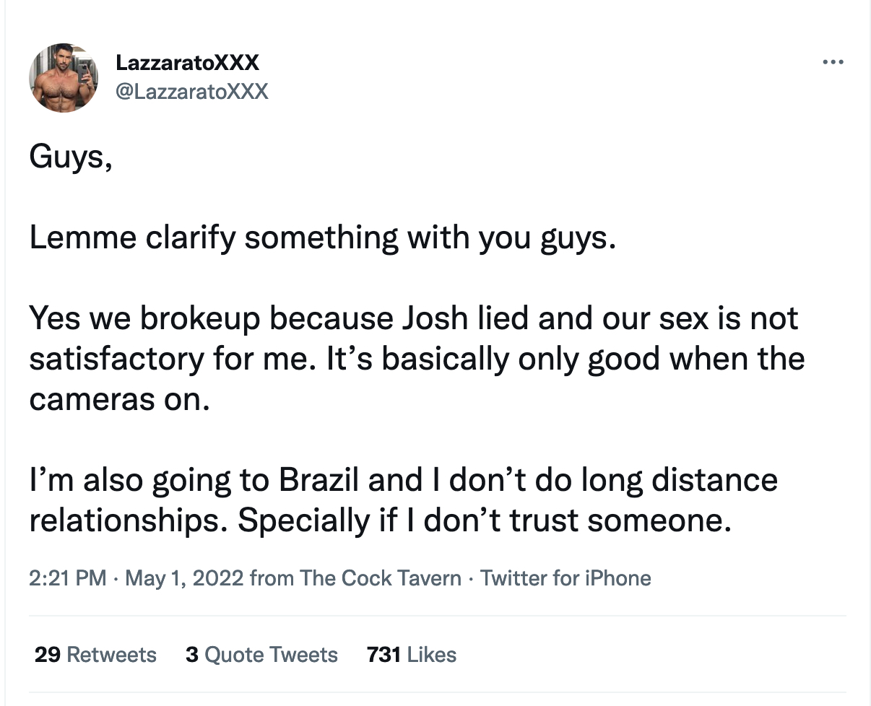Click the 29 retweet count number
This screenshot has height=706, width=871.
tap(42, 655)
